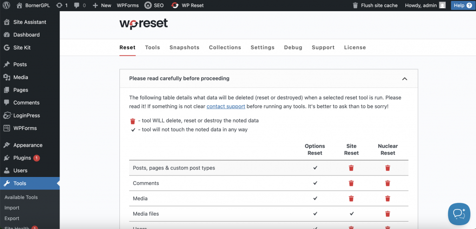This screenshot has width=476, height=229.
Task: Click Comments row Options Reset checkmark
Action: click(x=315, y=183)
